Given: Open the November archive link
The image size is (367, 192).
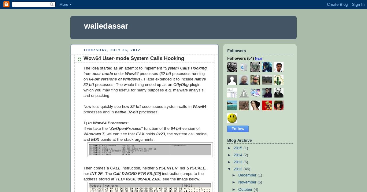Looking at the screenshot, I should (x=247, y=182).
